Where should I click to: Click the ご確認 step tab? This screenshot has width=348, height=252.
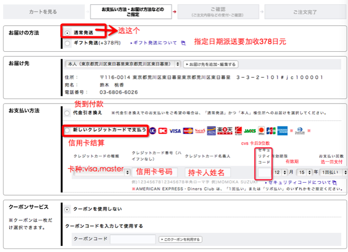219,10
